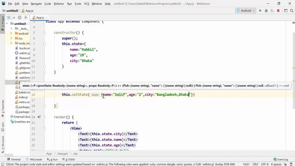This screenshot has width=295, height=166.
Task: Click the tool windows quick-access icon in status bar
Action: click(x=3, y=164)
